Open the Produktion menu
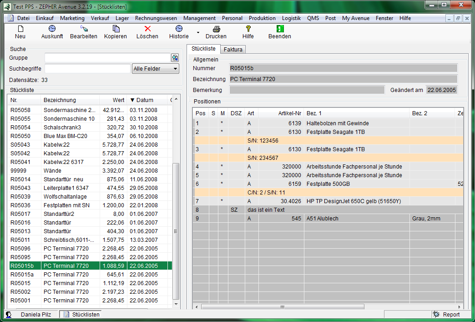 click(262, 18)
